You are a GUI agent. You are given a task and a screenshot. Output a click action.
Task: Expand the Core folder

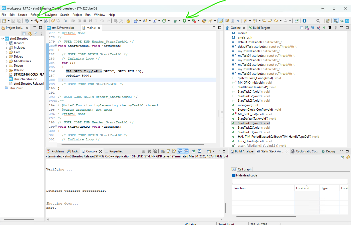coord(7,52)
